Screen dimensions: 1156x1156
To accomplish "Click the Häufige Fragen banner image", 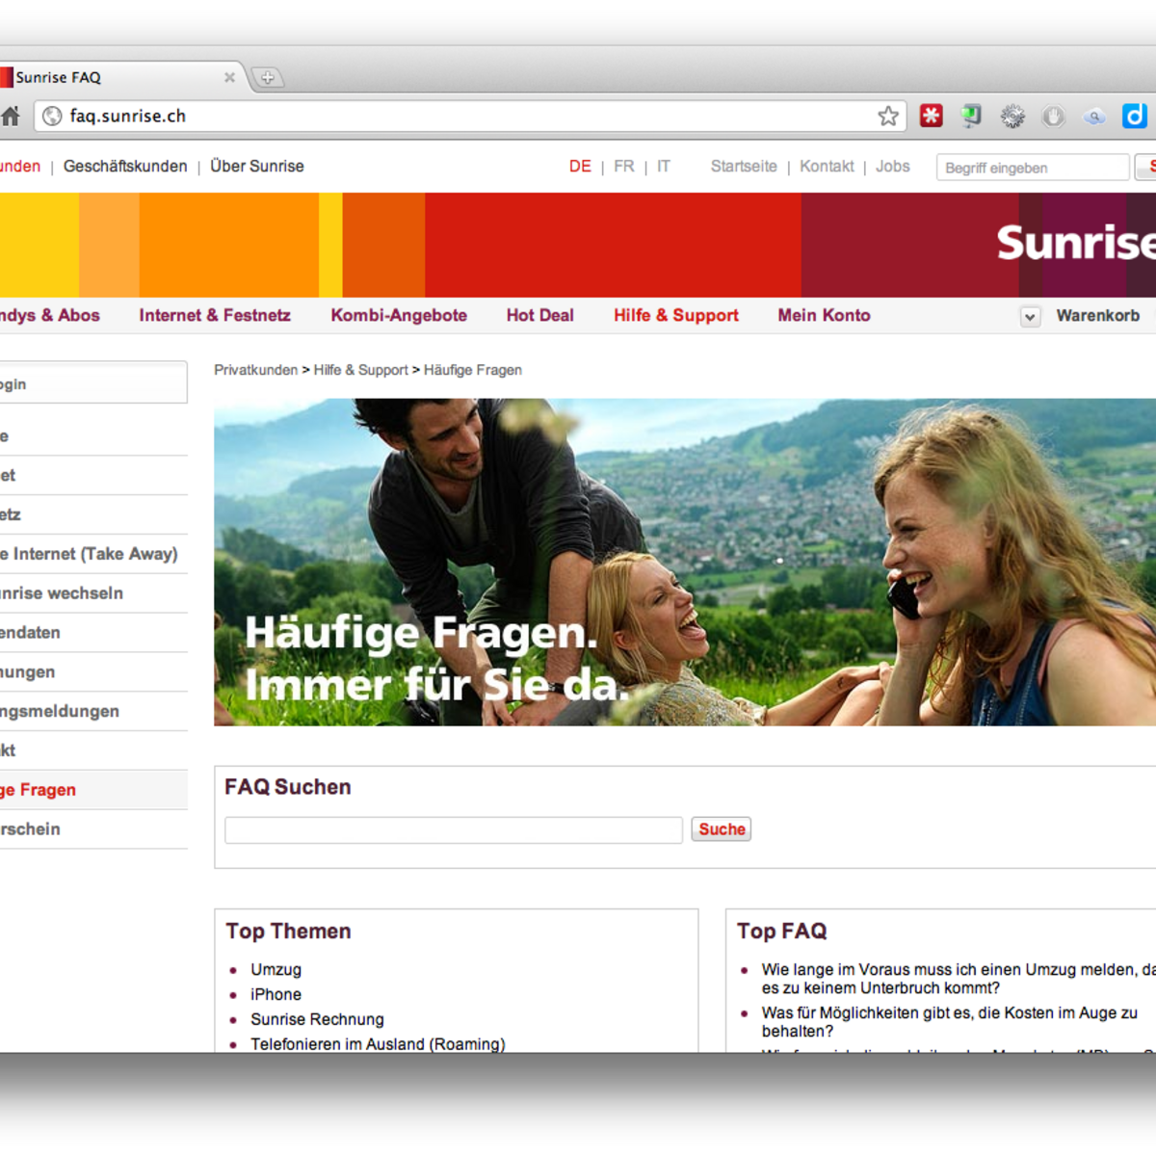I will pyautogui.click(x=685, y=562).
